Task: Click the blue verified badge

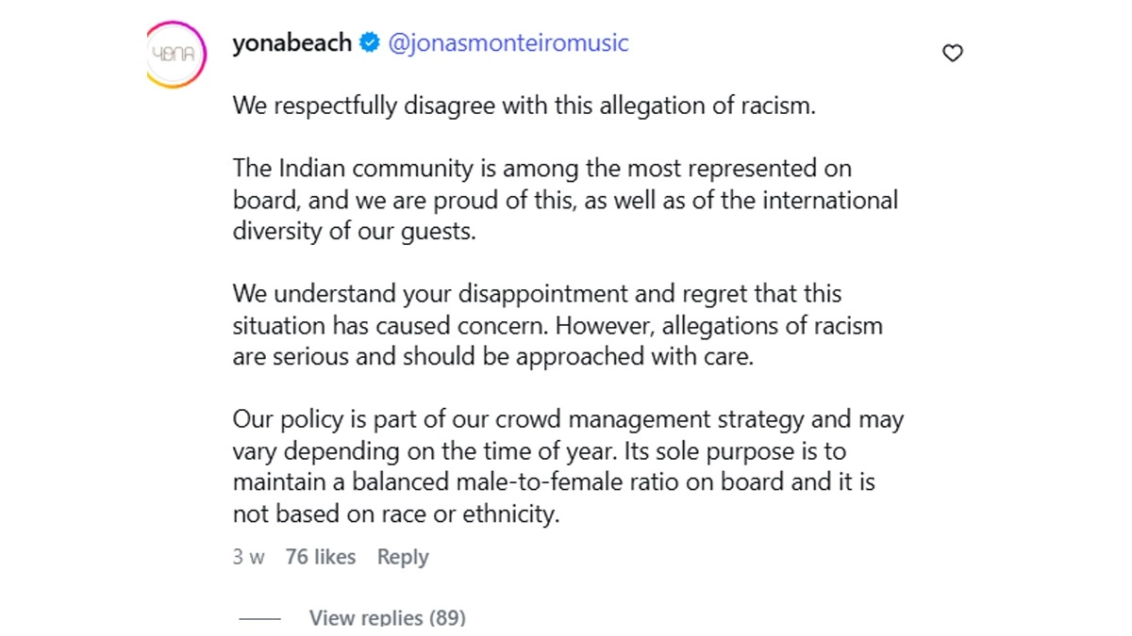Action: (370, 43)
